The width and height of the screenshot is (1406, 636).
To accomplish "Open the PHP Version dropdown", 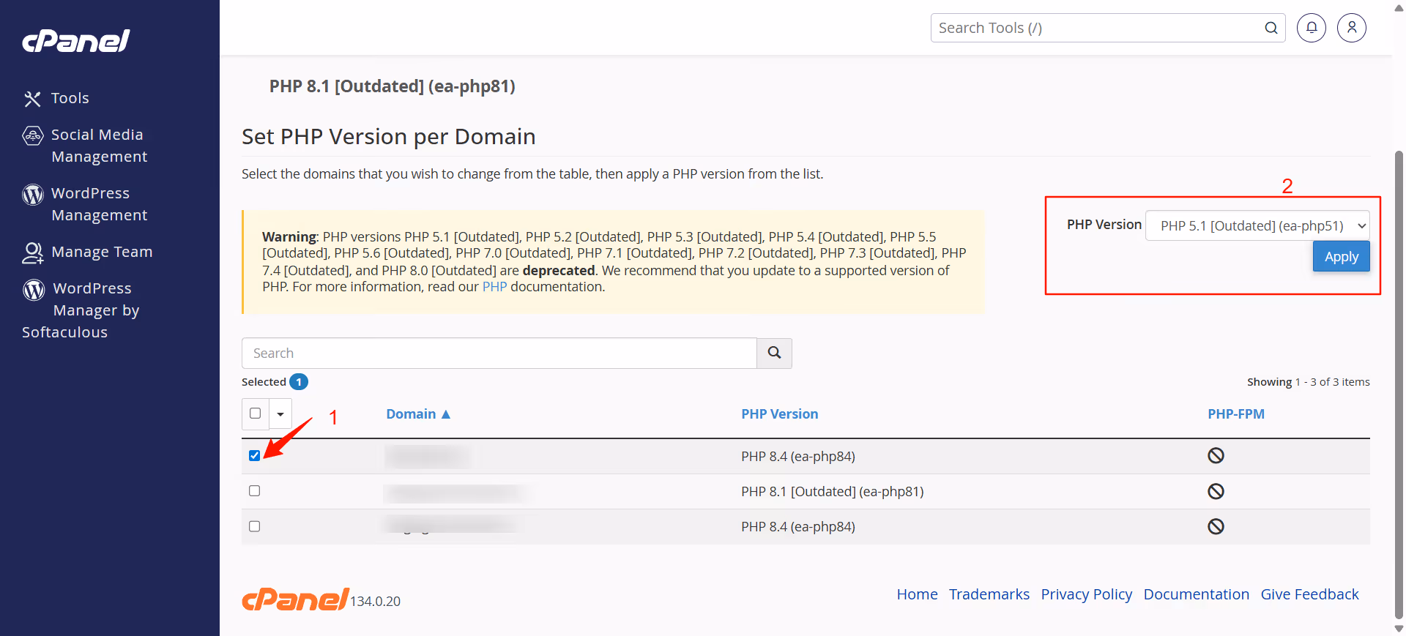I will tap(1257, 225).
